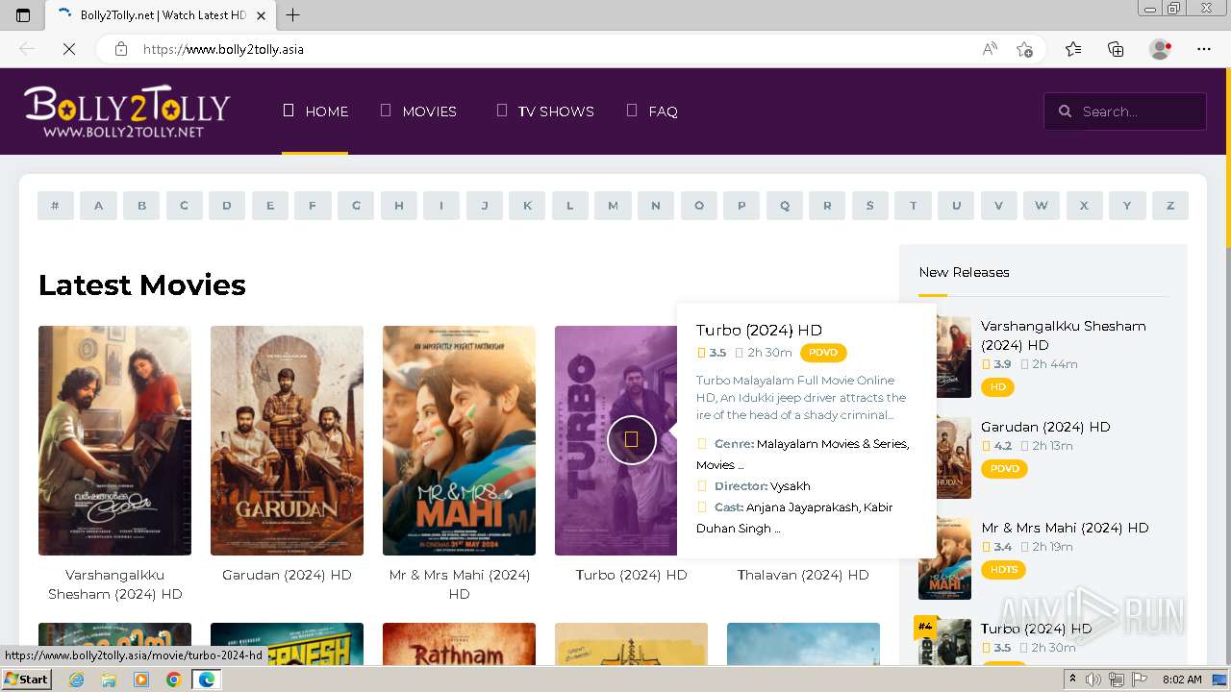Image resolution: width=1231 pixels, height=692 pixels.
Task: Open the Favorites list icon
Action: [x=1073, y=49]
